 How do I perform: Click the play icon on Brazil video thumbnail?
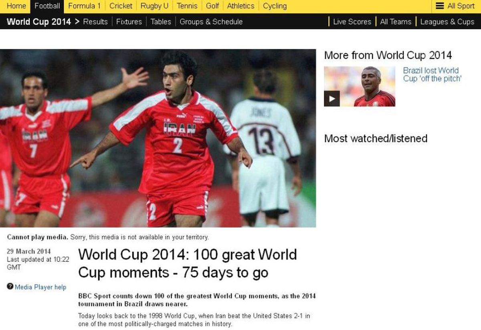(x=332, y=99)
